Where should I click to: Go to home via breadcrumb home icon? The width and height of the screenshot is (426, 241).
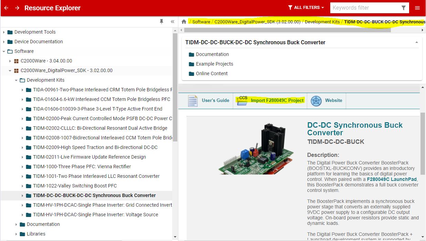click(x=184, y=22)
